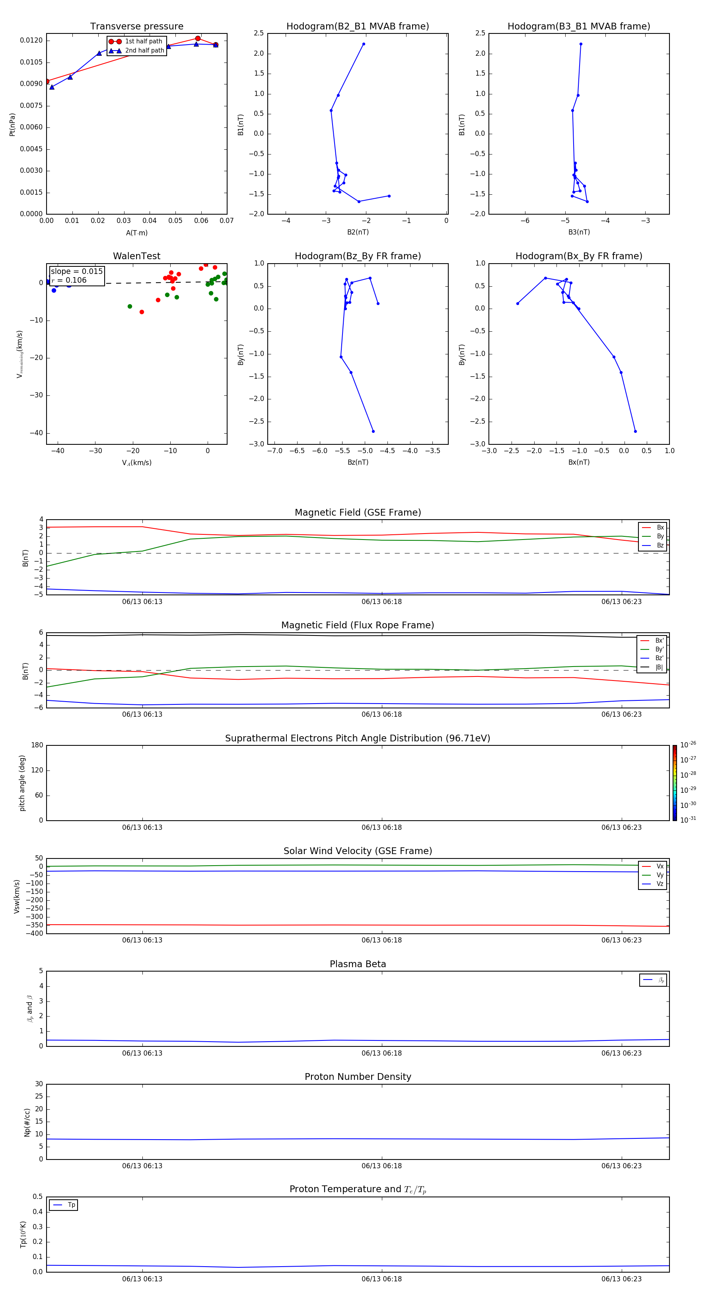Click the 'Vz' legend entry in velocity plot
This screenshot has height=1314, width=716.
(653, 884)
